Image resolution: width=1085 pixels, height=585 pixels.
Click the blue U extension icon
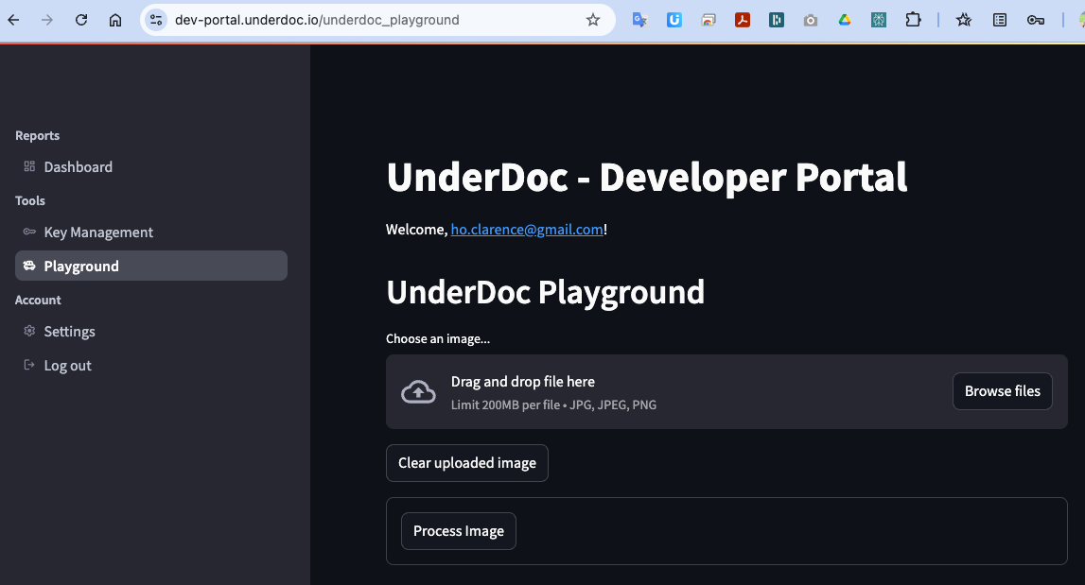[674, 20]
